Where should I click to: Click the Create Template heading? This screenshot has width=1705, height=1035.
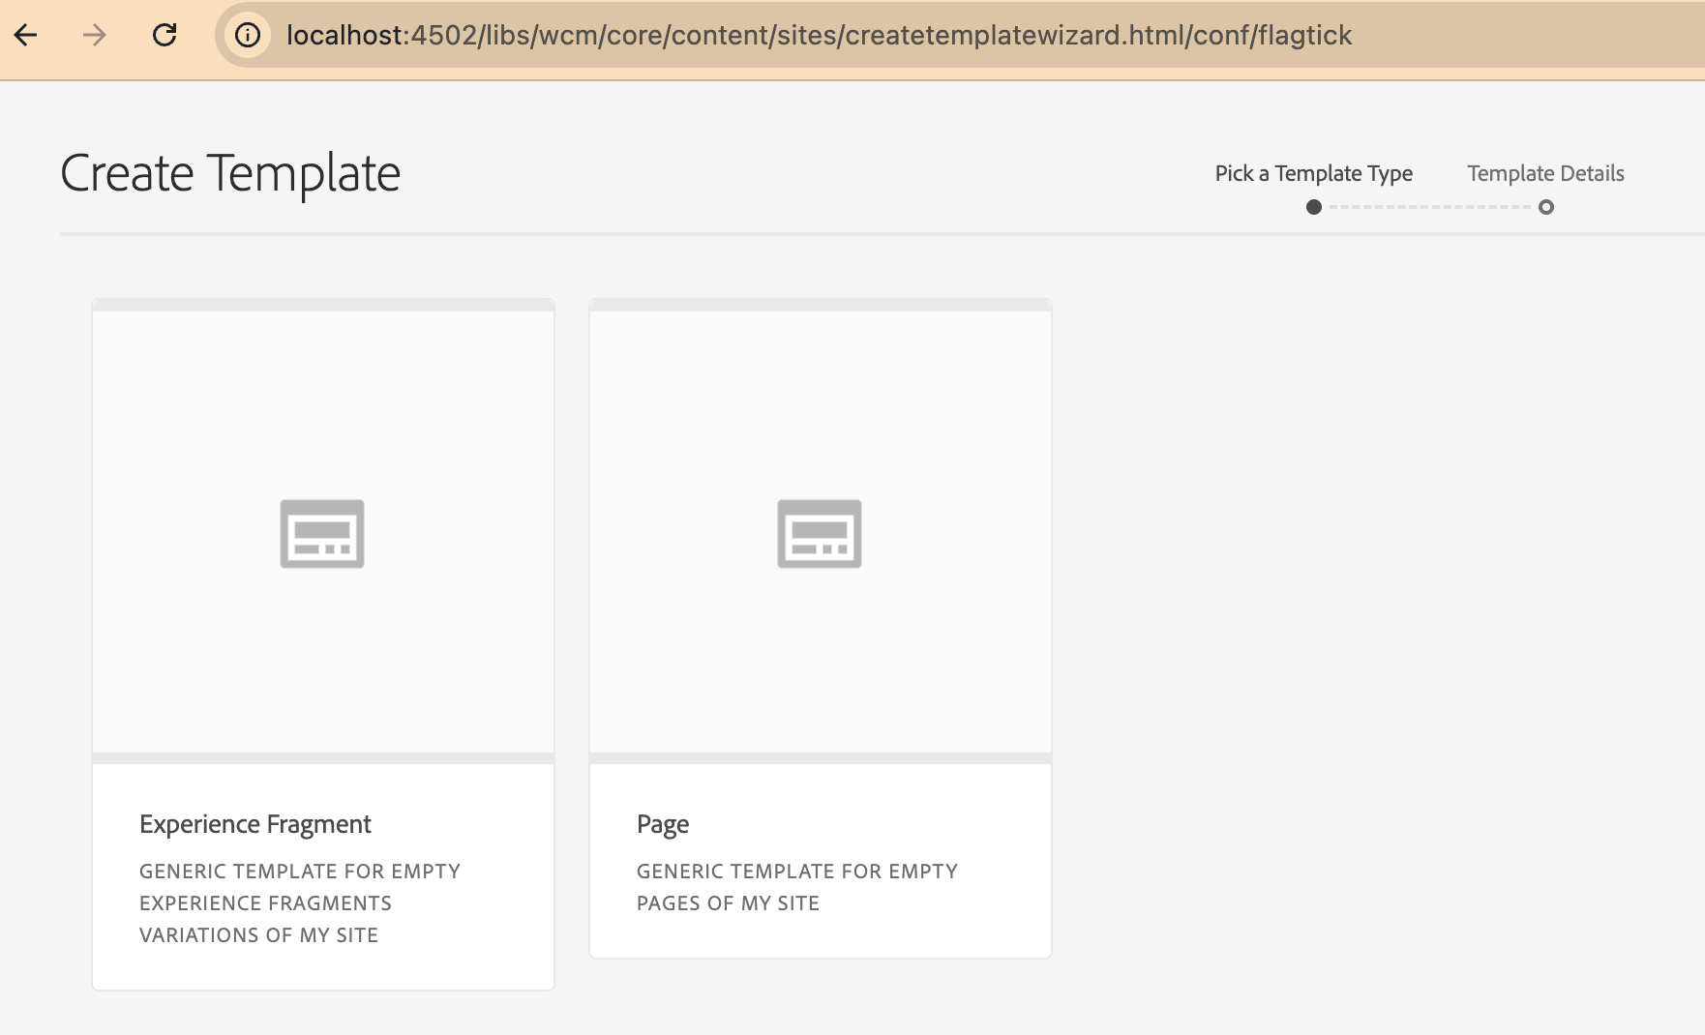pyautogui.click(x=230, y=174)
